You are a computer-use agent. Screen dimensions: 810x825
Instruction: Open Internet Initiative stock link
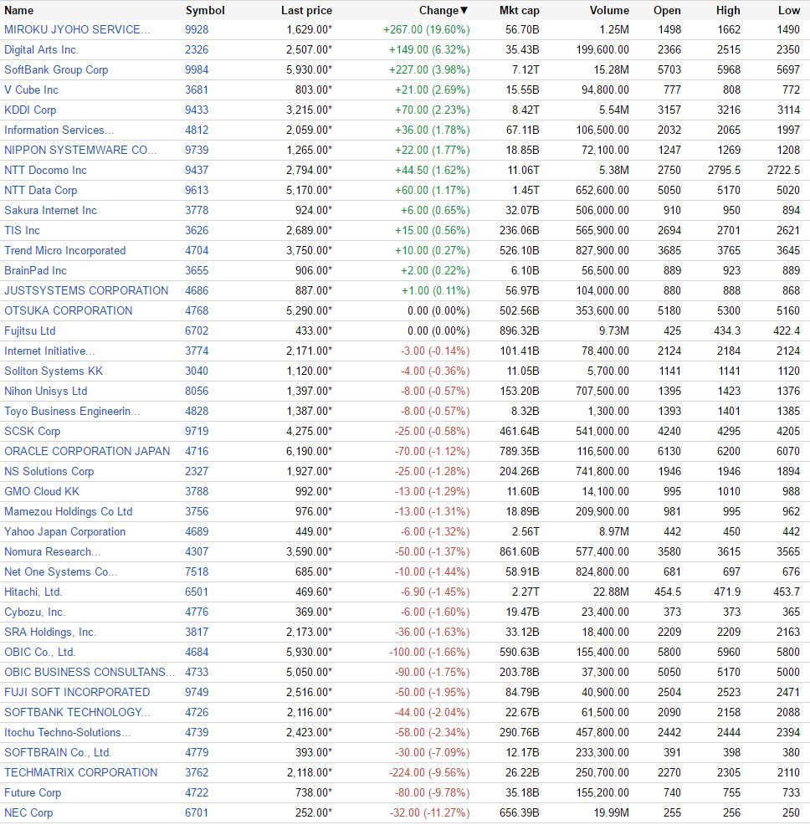coord(49,351)
